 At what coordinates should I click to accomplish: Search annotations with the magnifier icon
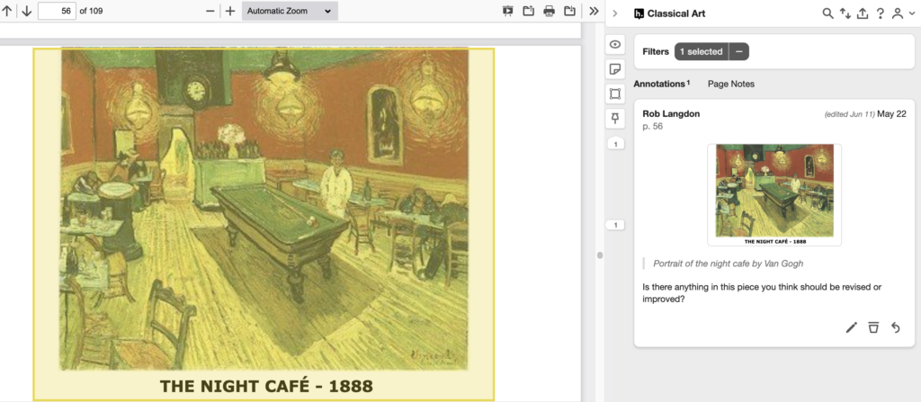827,13
